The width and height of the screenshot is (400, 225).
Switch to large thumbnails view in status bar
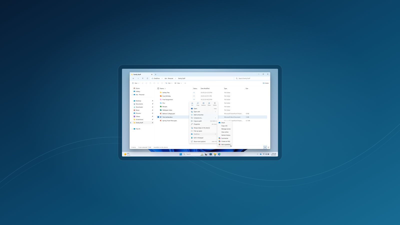pyautogui.click(x=268, y=147)
